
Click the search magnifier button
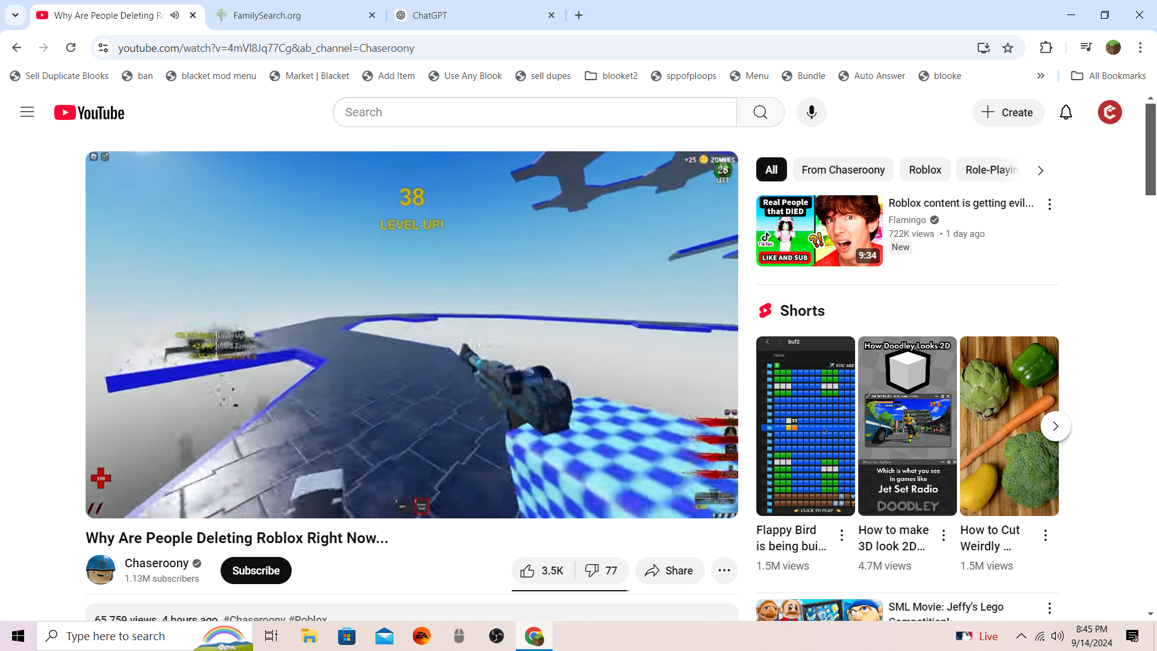[x=760, y=112]
